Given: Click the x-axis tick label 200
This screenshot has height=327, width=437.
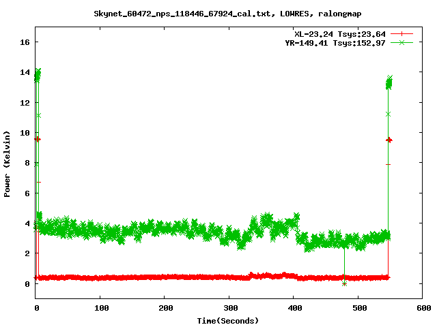Looking at the screenshot, I should pos(166,308).
